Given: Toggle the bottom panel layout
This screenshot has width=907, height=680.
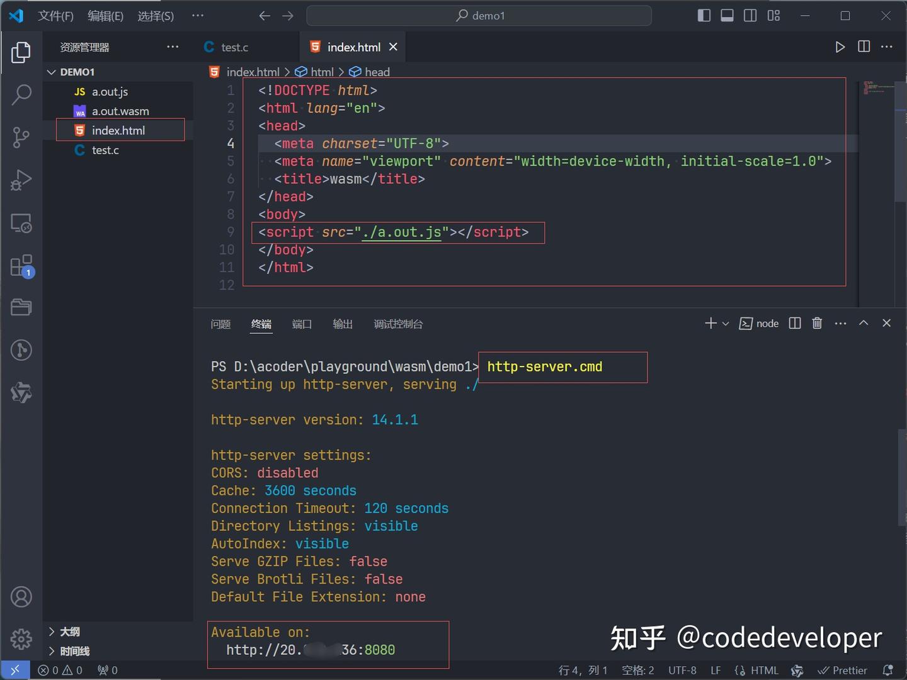Looking at the screenshot, I should click(x=727, y=16).
